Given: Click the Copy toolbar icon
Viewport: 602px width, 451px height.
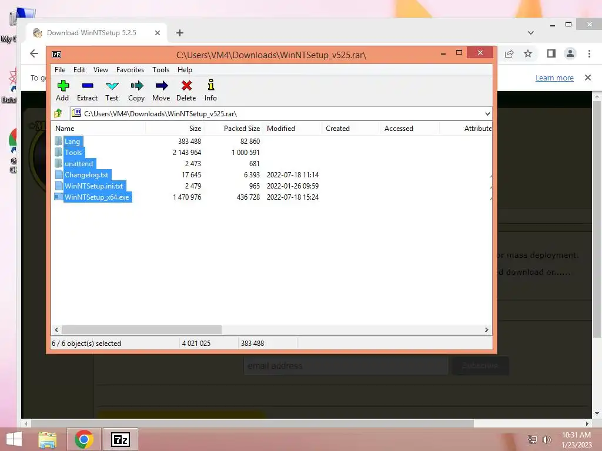Looking at the screenshot, I should click(136, 86).
